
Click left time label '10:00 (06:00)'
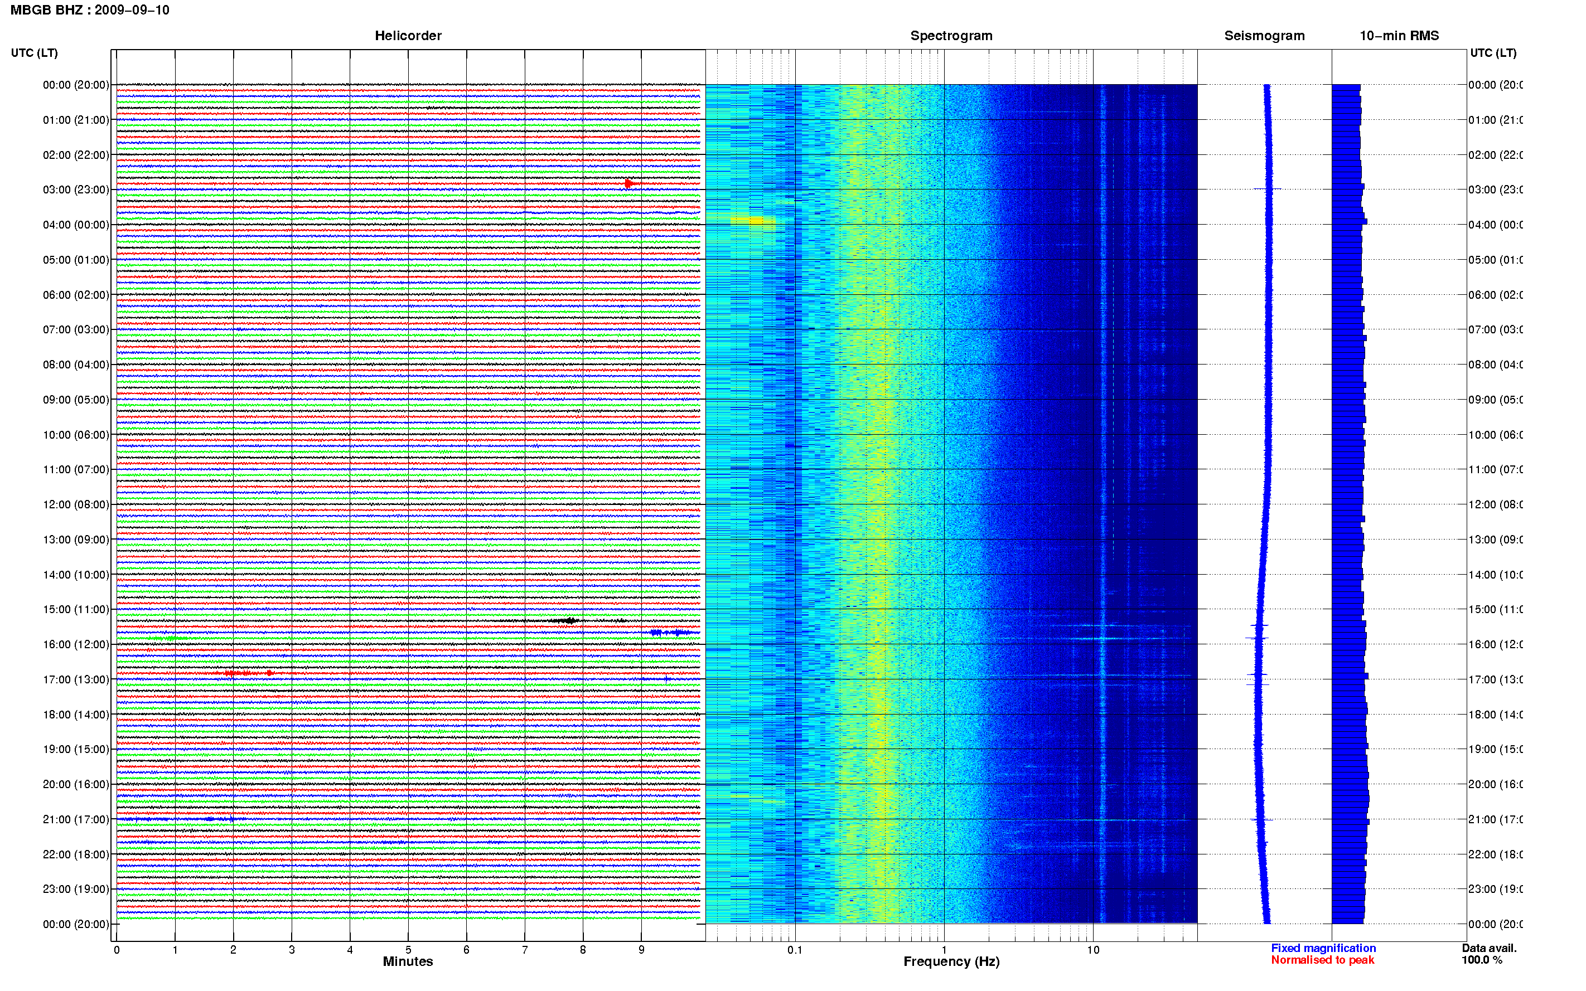(x=76, y=435)
